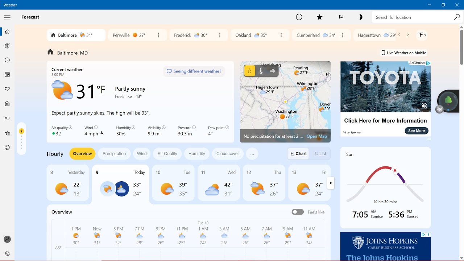Click the green tree widget icon
Image resolution: width=464 pixels, height=261 pixels.
(x=448, y=100)
